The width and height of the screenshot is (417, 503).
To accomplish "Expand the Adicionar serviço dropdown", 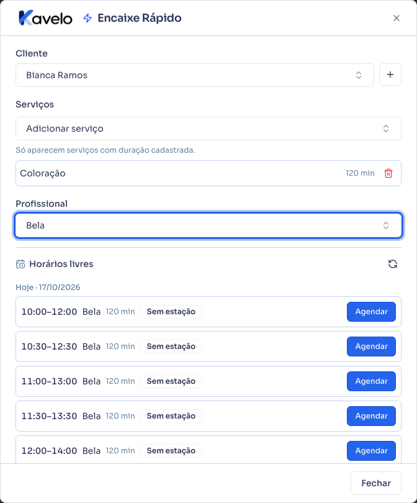I will pyautogui.click(x=208, y=129).
